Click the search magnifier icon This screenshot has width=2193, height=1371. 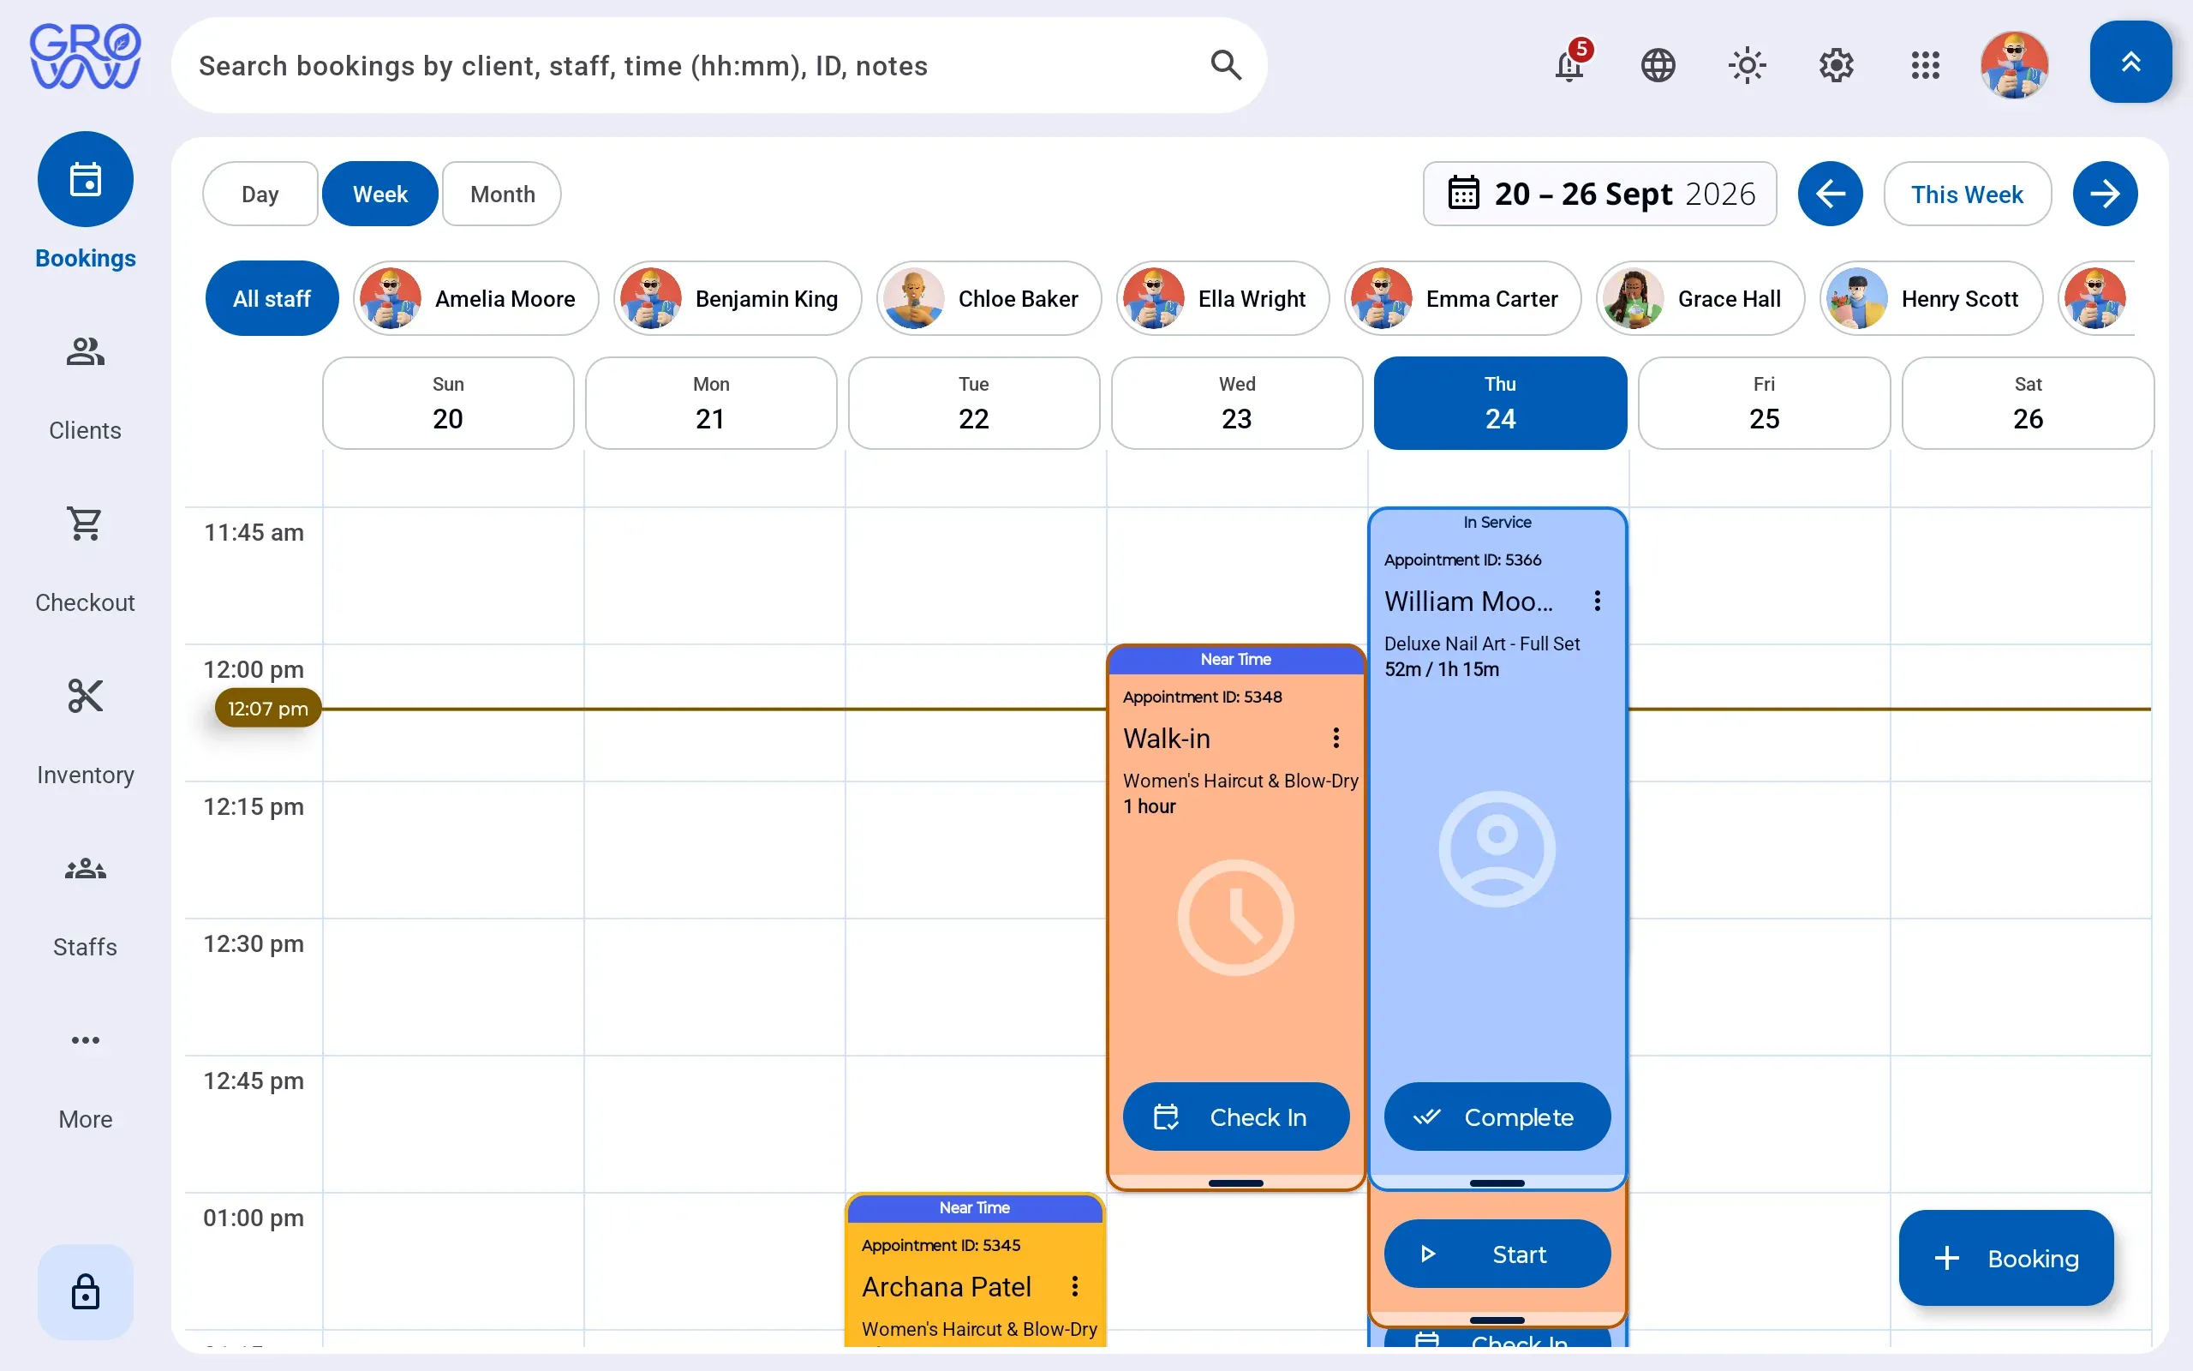click(x=1225, y=65)
